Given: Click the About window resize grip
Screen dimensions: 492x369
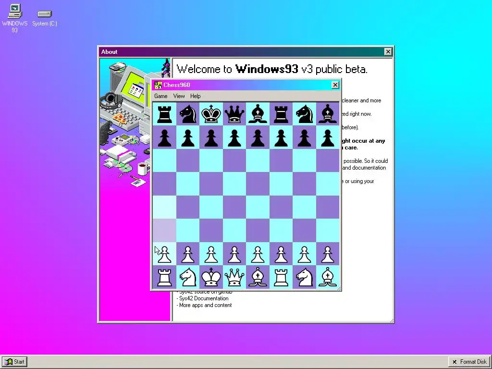Looking at the screenshot, I should (392, 320).
